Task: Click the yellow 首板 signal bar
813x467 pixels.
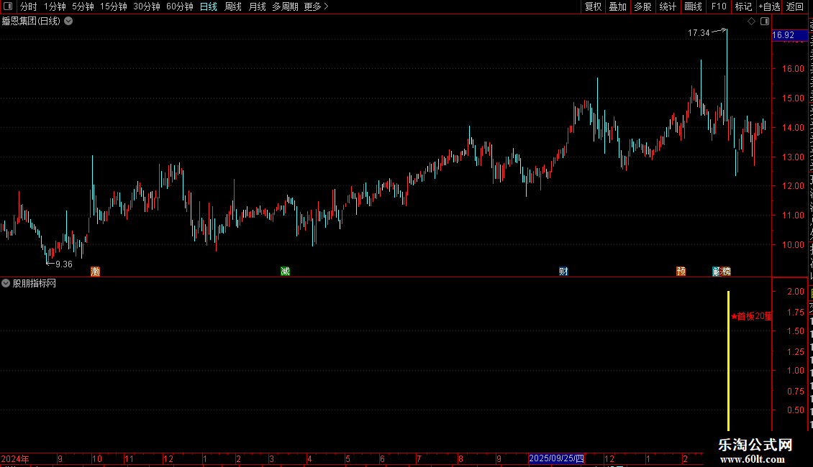Action: 729,361
